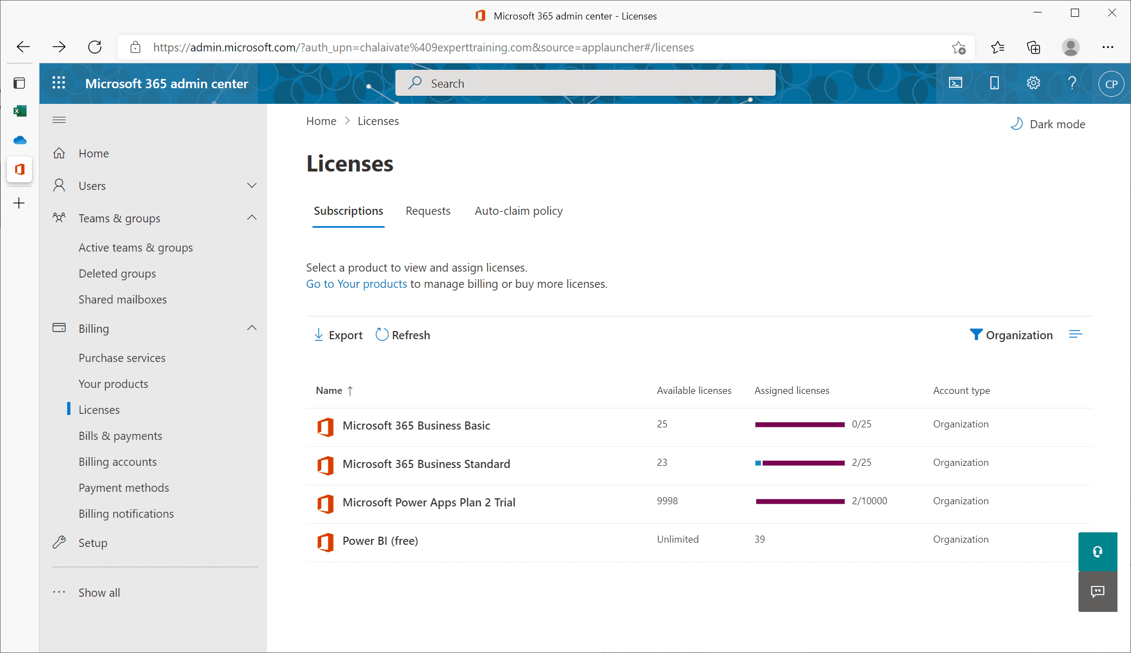Switch to the Requests tab

428,211
